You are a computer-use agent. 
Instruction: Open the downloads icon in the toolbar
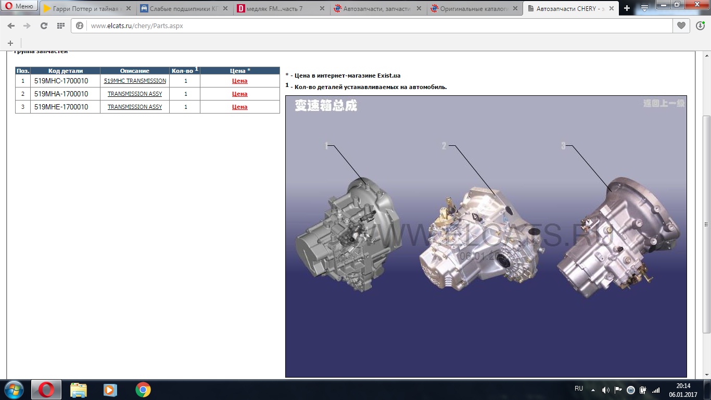click(x=700, y=26)
